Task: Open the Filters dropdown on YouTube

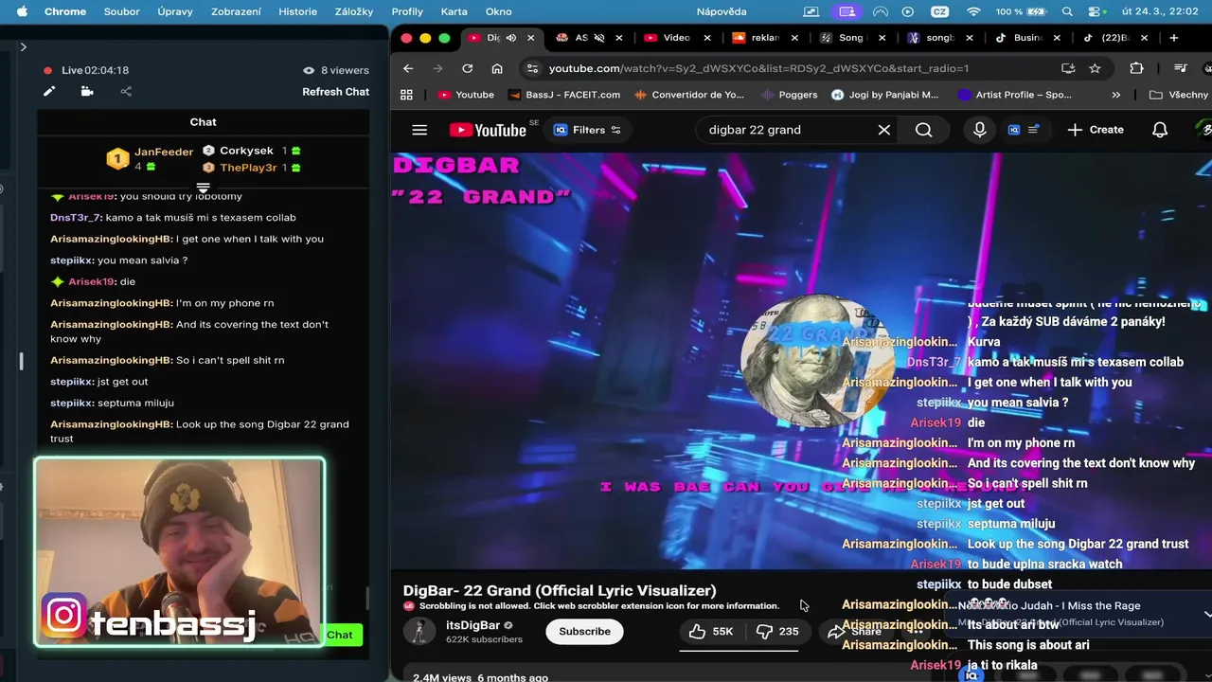Action: pyautogui.click(x=588, y=130)
